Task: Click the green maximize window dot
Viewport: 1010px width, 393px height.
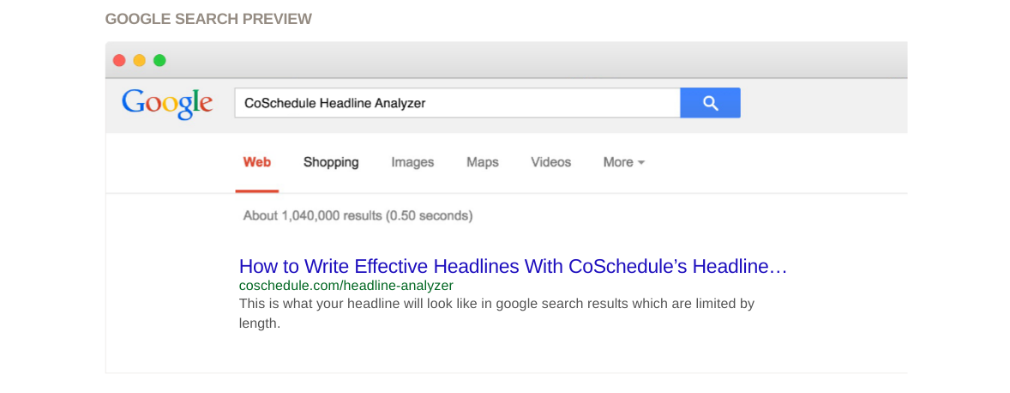Action: click(159, 60)
